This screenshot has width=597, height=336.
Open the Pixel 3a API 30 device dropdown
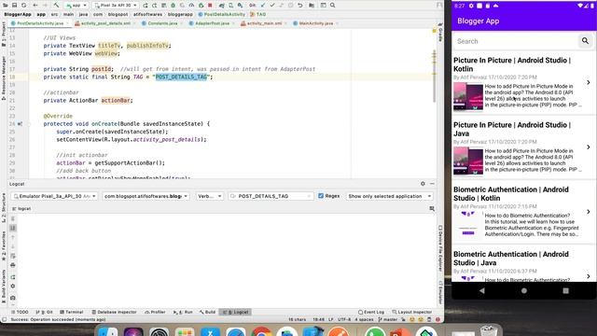click(x=116, y=6)
